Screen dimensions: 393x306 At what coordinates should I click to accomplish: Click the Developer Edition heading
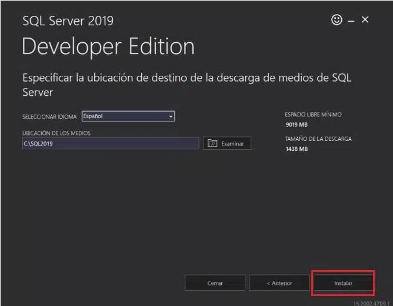(x=108, y=47)
